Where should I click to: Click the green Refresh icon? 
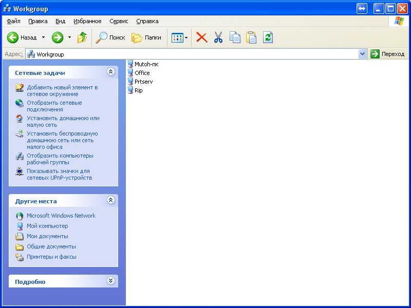[268, 37]
